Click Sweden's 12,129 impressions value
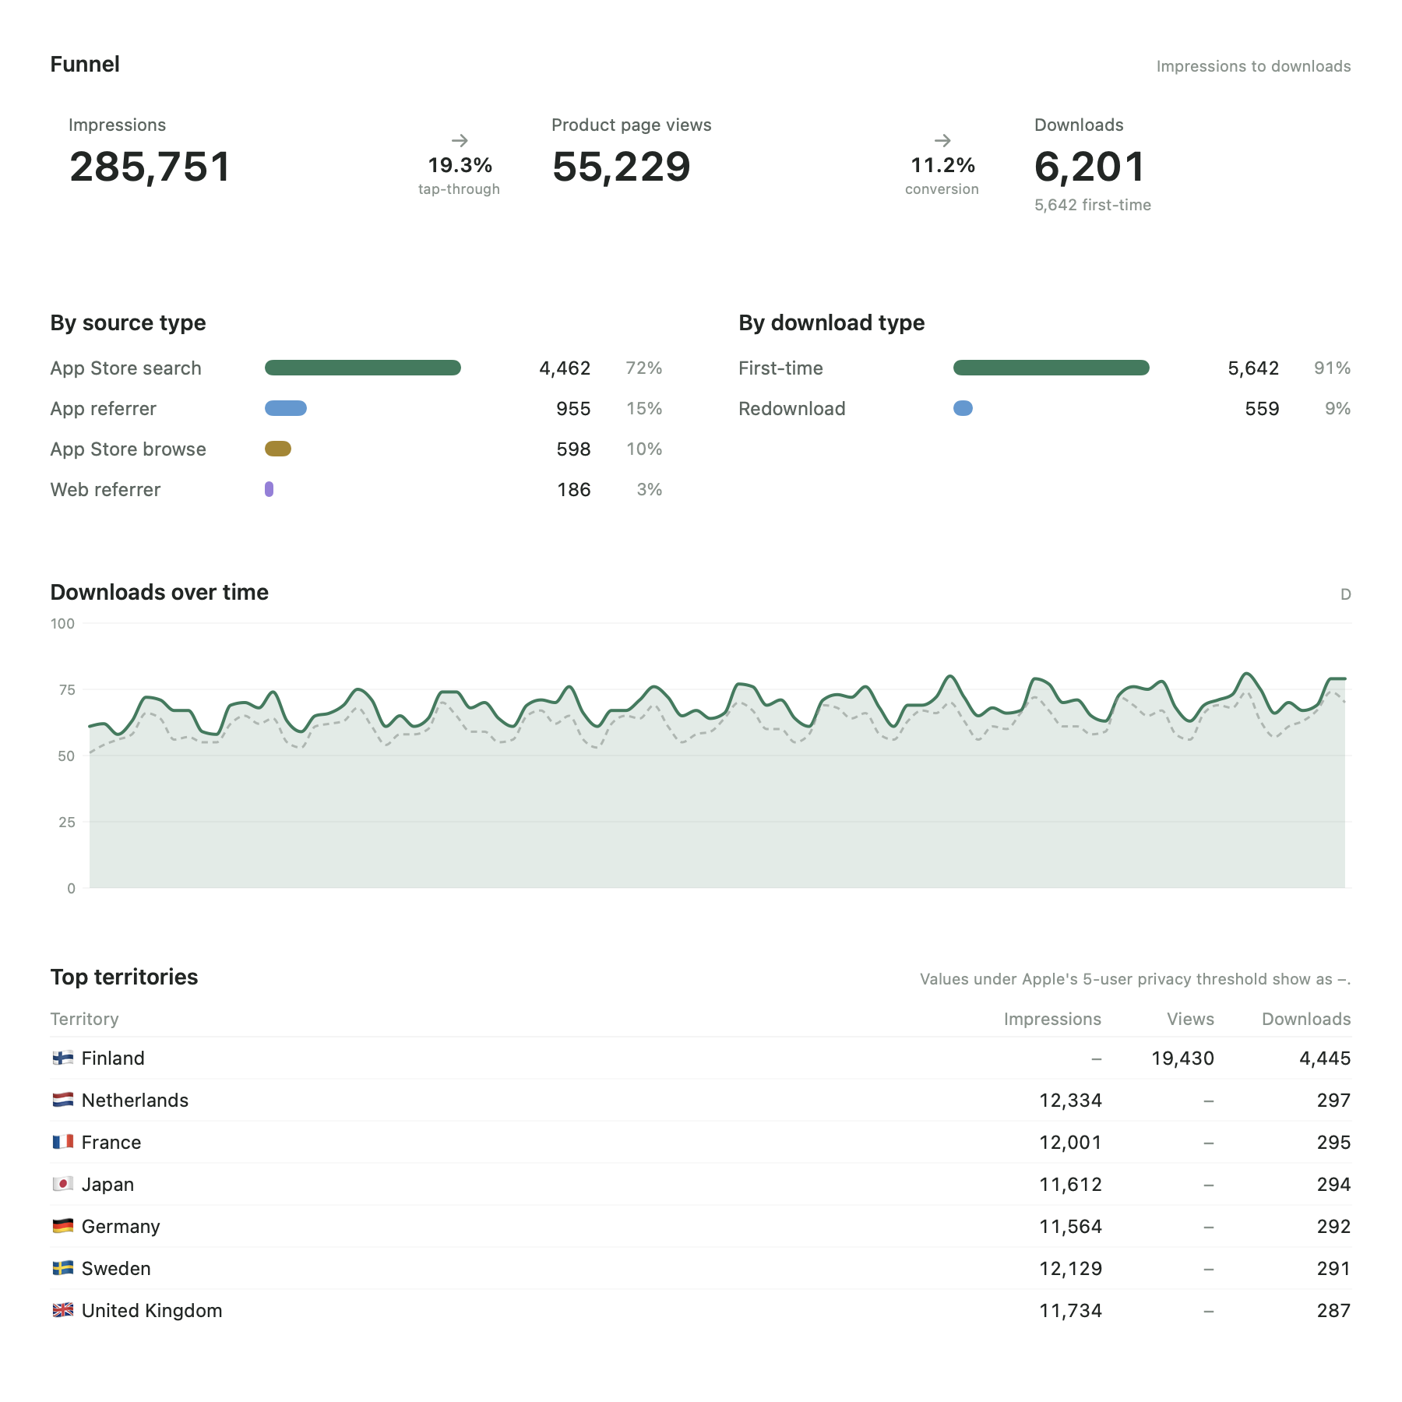1402x1402 pixels. pyautogui.click(x=1070, y=1268)
